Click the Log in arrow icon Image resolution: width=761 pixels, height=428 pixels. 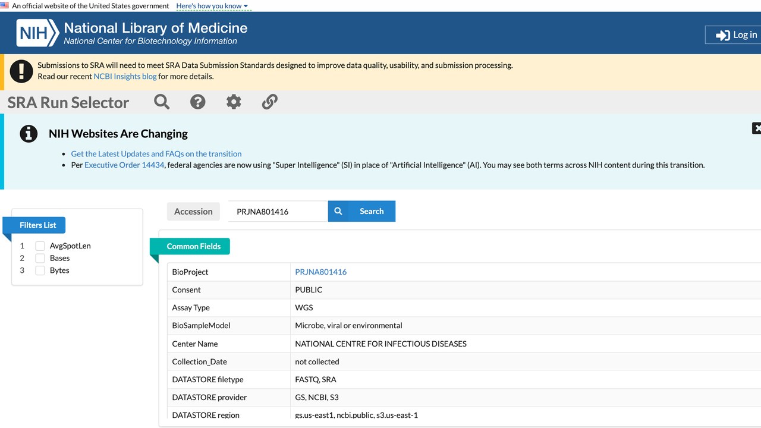click(722, 35)
